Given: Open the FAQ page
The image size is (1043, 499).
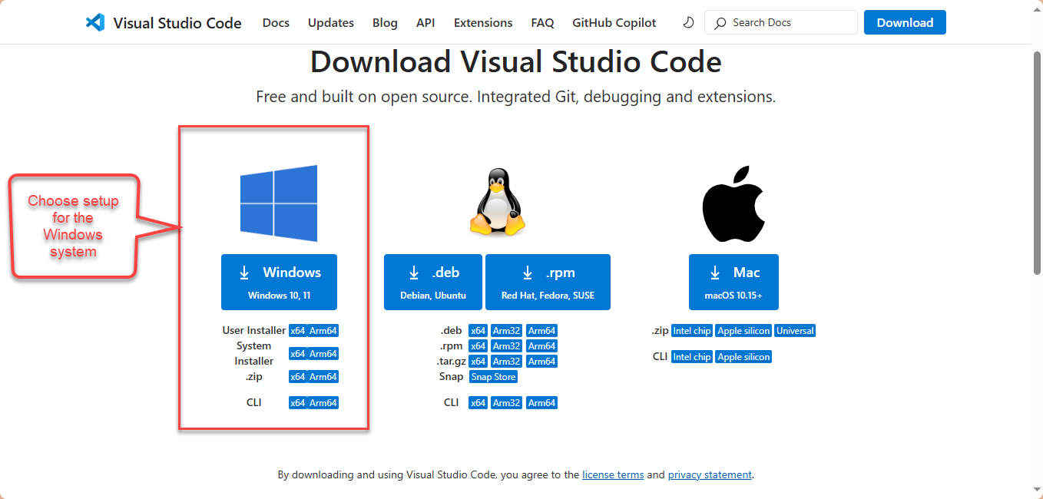Looking at the screenshot, I should click(x=542, y=22).
